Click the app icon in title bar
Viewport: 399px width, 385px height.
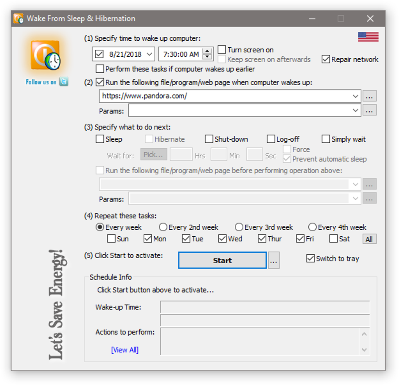[x=18, y=18]
